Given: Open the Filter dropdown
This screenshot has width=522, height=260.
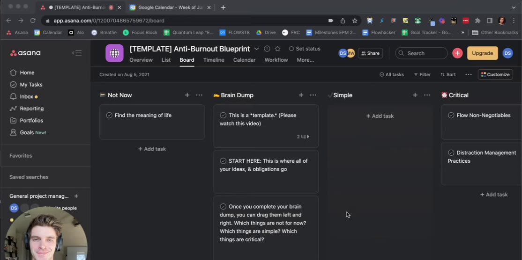Looking at the screenshot, I should pyautogui.click(x=422, y=75).
